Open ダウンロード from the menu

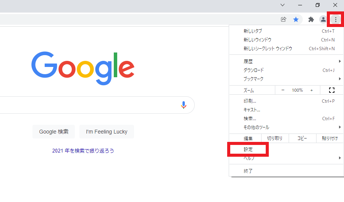pyautogui.click(x=254, y=70)
